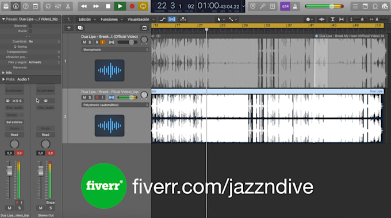The height and width of the screenshot is (218, 391).
Task: Toggle the Inspector info button
Action: [16, 6]
